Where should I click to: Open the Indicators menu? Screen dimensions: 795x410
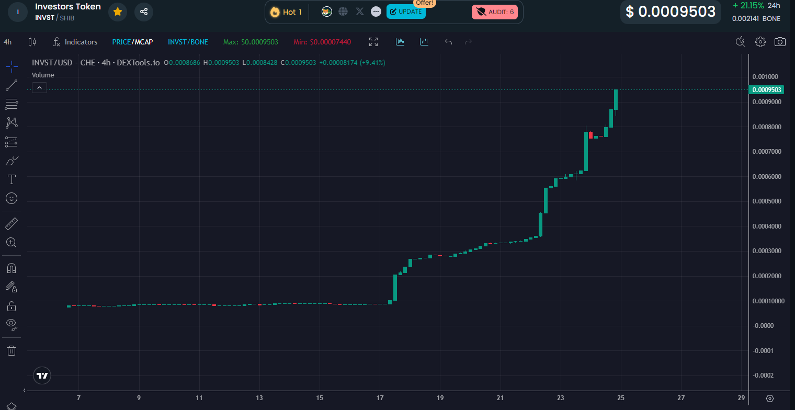tap(75, 42)
